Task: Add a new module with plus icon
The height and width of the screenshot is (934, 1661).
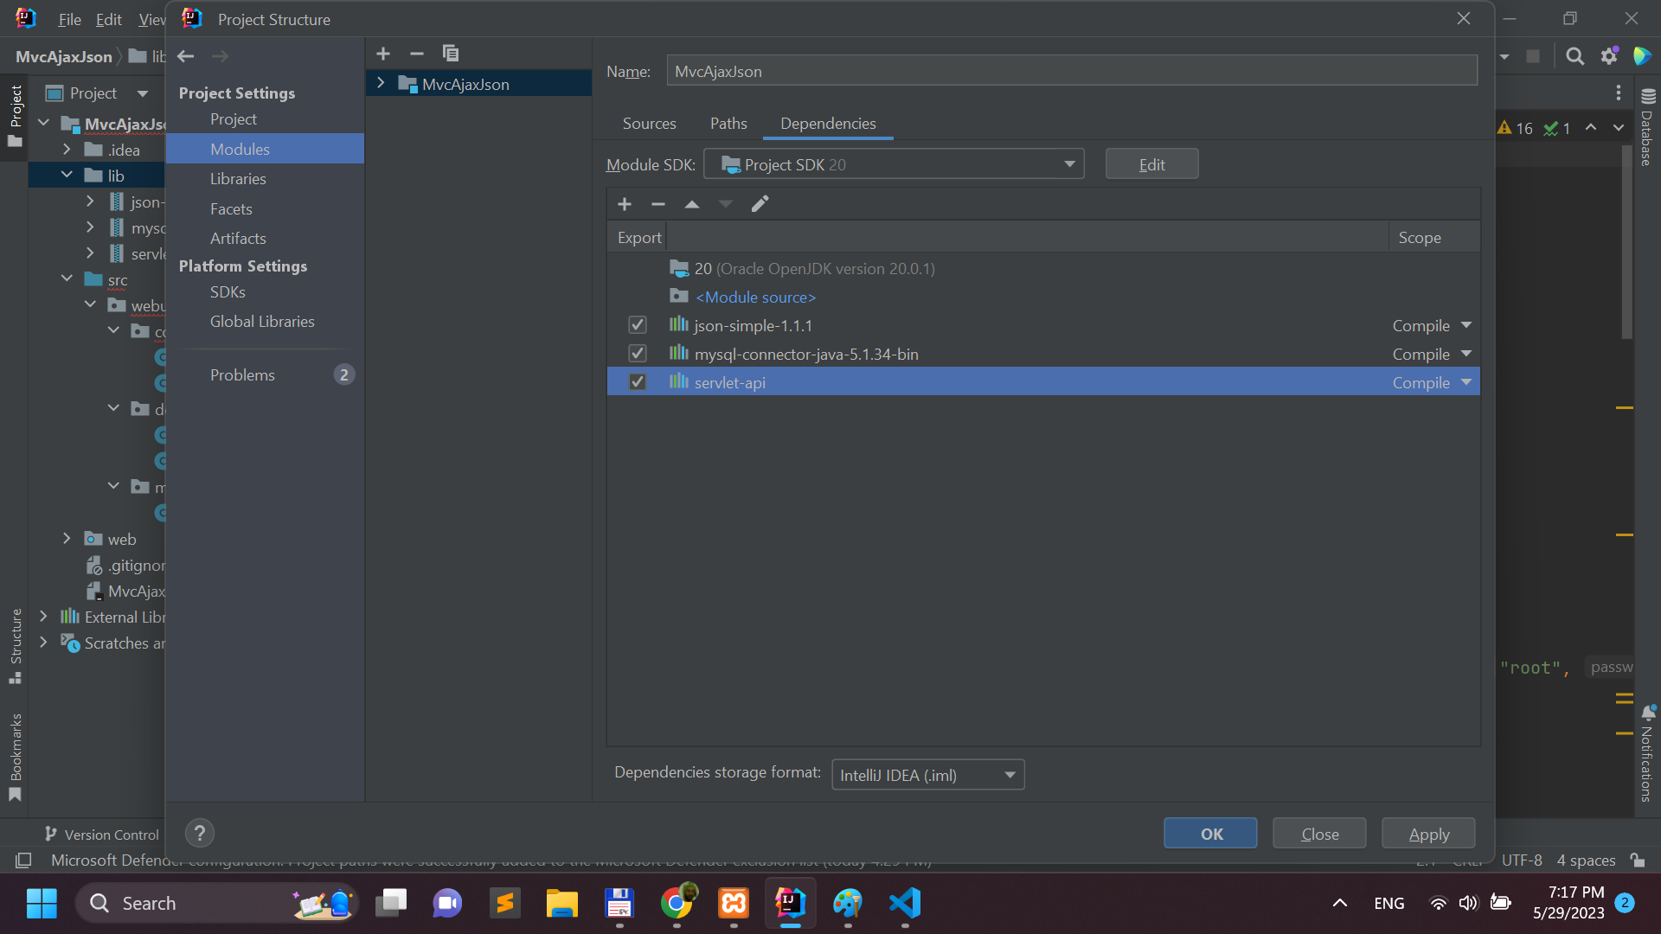Action: pos(383,54)
